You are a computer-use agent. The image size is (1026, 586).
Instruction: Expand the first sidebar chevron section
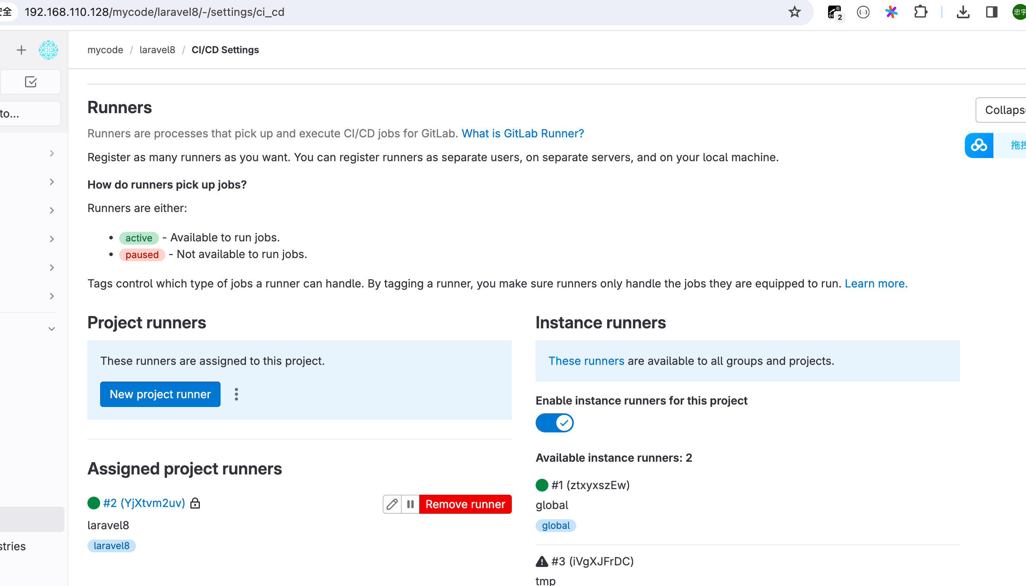pos(52,153)
